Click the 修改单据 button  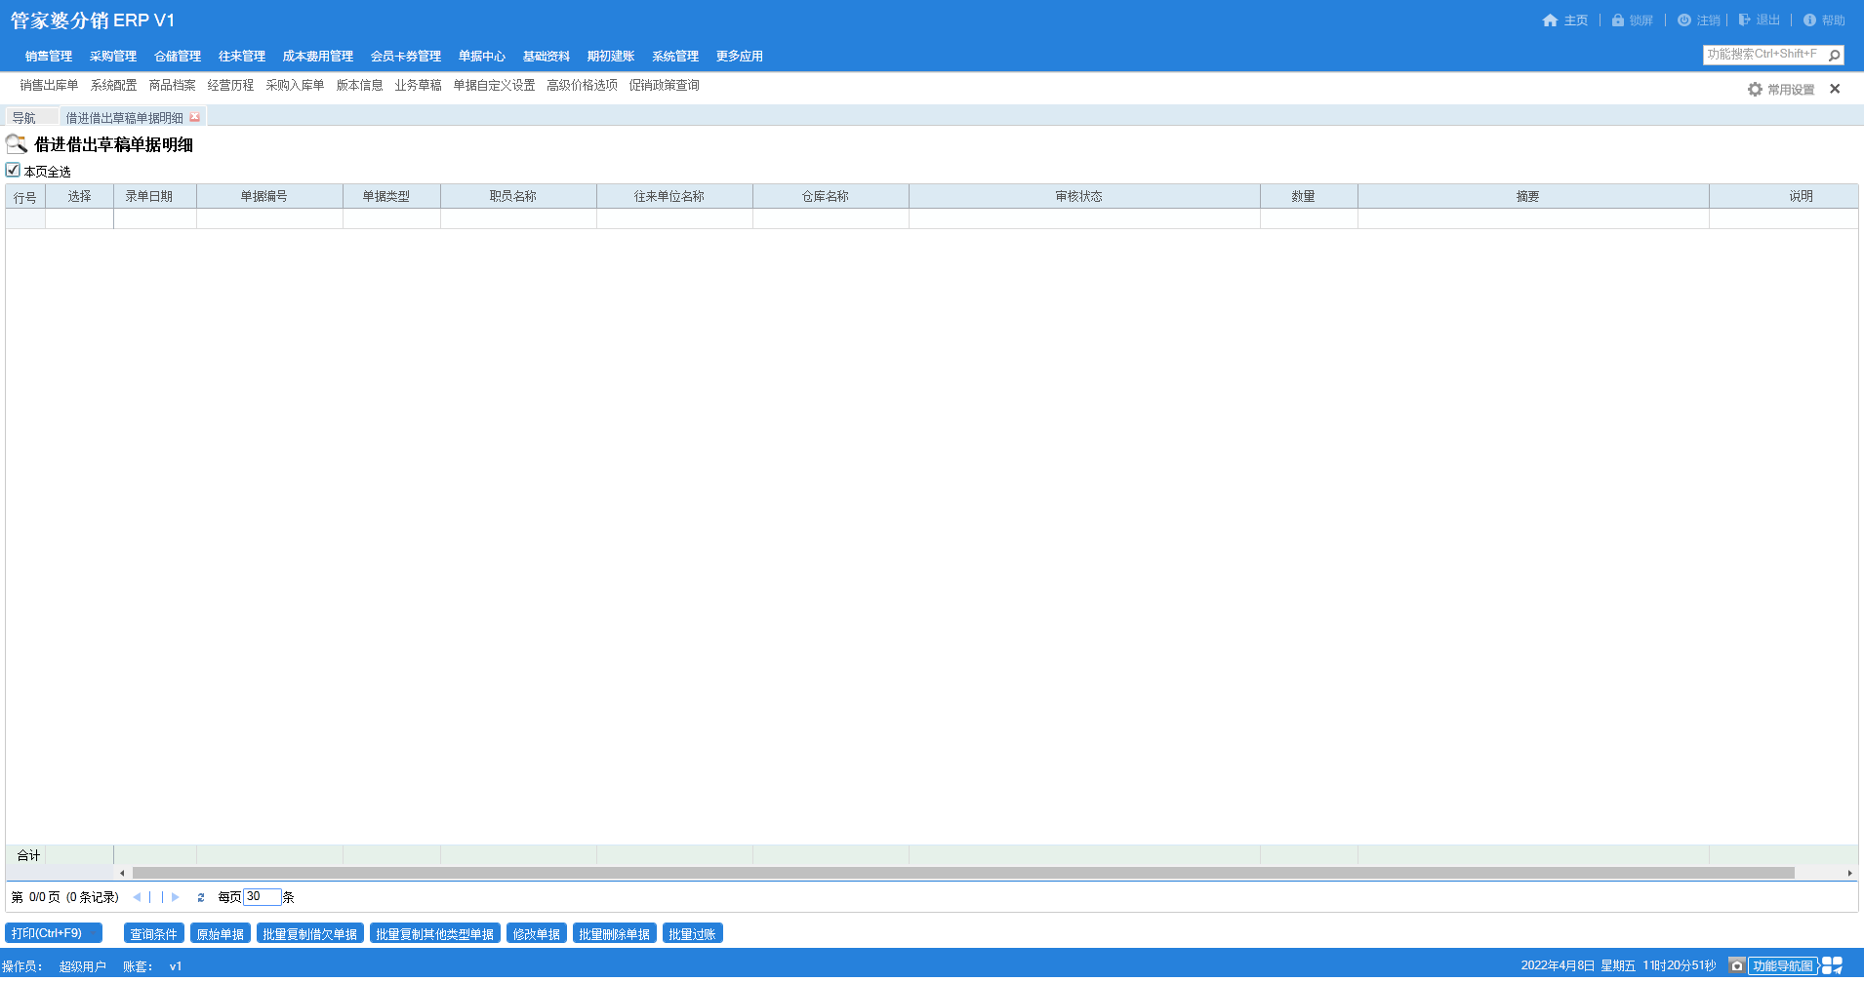[x=537, y=934]
